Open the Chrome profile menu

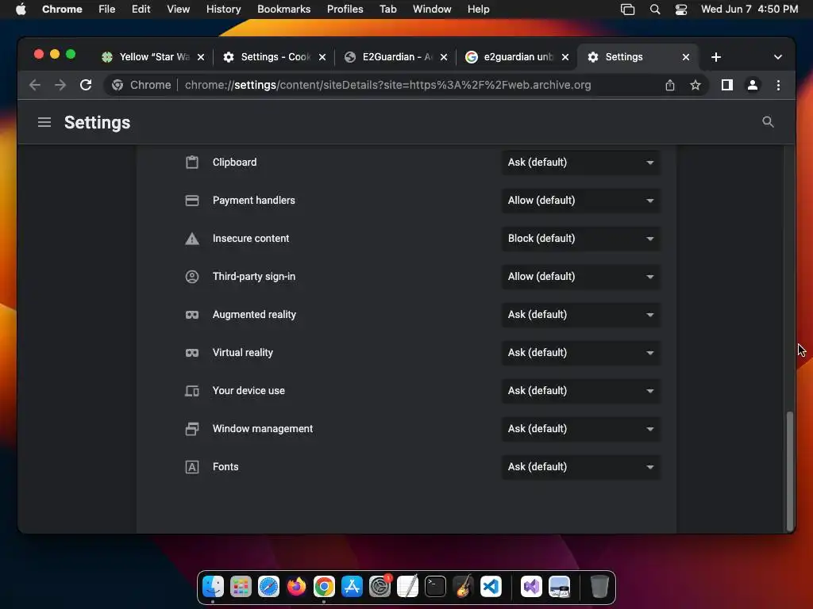[x=753, y=85]
